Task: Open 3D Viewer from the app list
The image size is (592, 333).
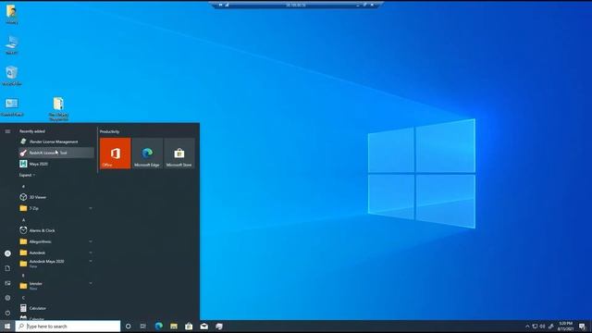Action: pos(55,197)
